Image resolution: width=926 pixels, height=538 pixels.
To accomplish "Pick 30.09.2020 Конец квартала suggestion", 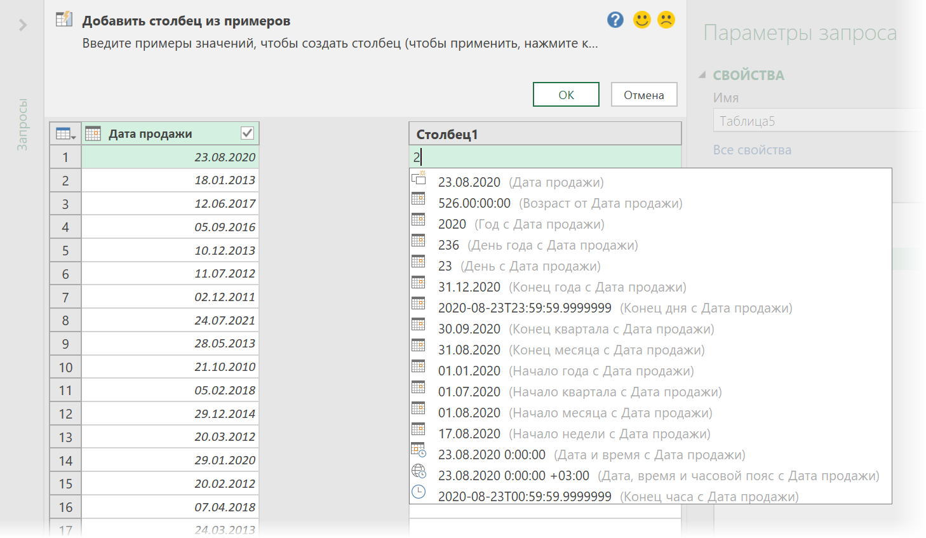I will pyautogui.click(x=650, y=329).
